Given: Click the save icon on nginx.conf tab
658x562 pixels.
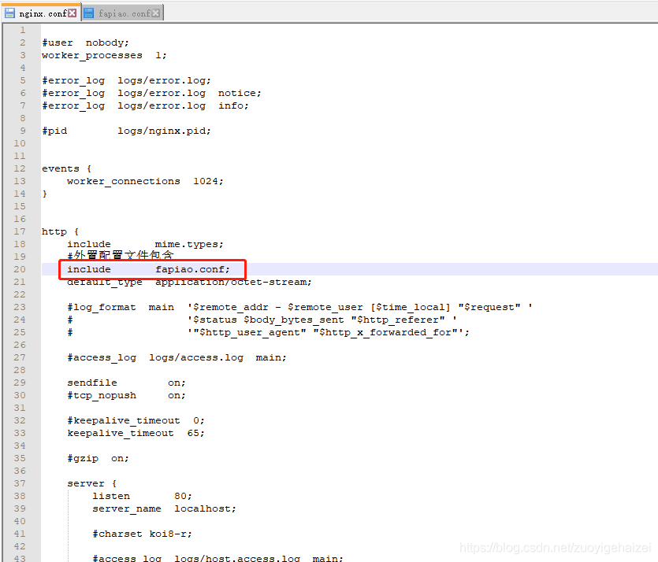Looking at the screenshot, I should point(10,13).
